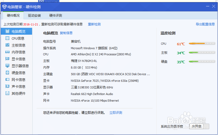Click the 显卡信息 graphics card icon

[x=7, y=59]
